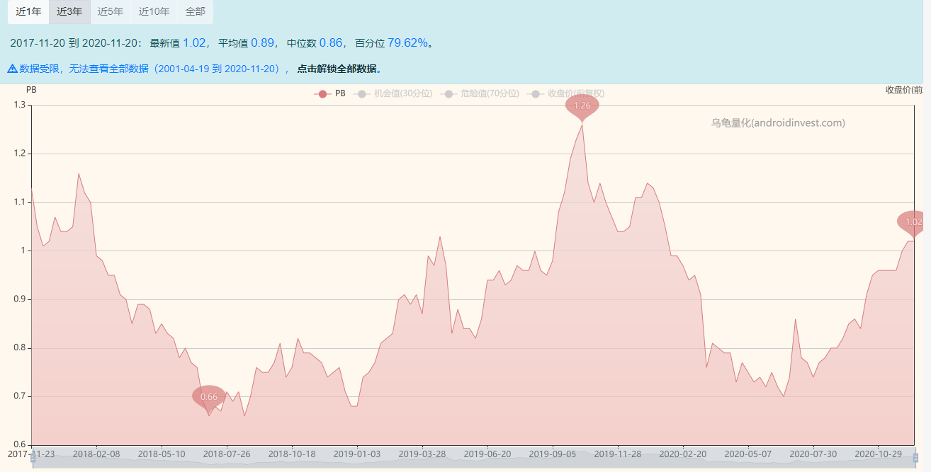This screenshot has width=931, height=472.
Task: Open the 全部 time range tab
Action: click(195, 11)
